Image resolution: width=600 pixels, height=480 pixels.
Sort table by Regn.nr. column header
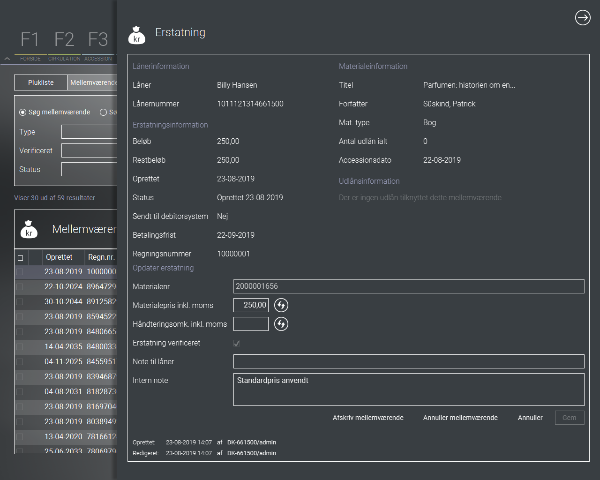point(101,257)
